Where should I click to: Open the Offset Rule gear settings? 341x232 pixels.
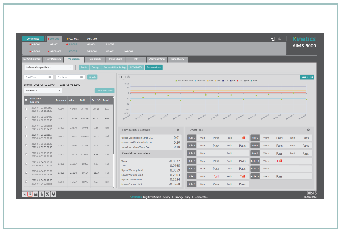(x=308, y=130)
